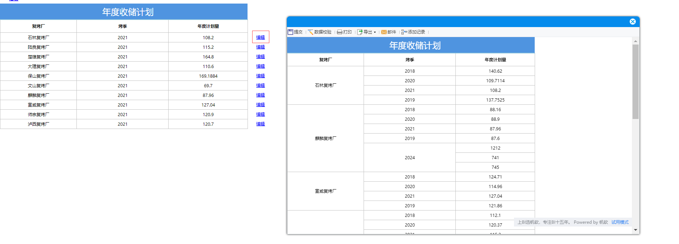The image size is (679, 244).
Task: Click the popup scrollbar down arrow
Action: [635, 230]
